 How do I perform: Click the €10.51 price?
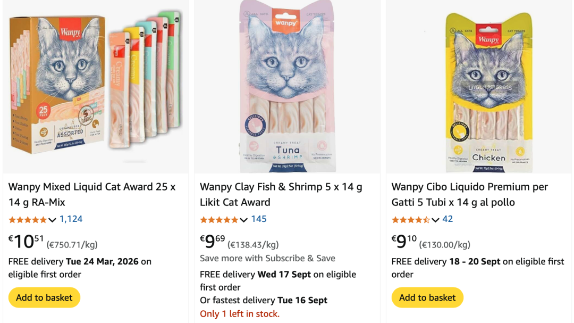click(26, 242)
